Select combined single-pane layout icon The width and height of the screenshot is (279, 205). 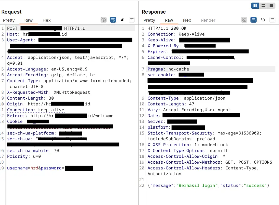tap(271, 6)
